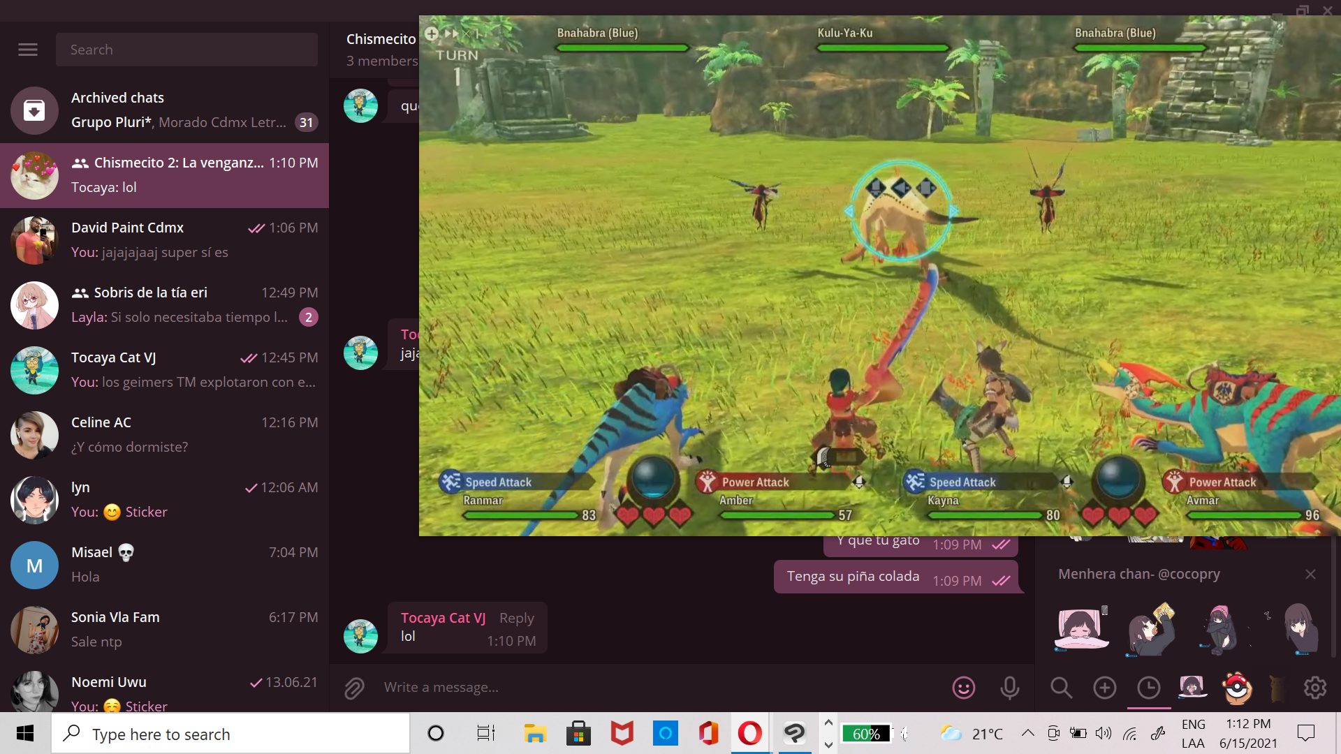Open the David Paint Cdmx chat
The image size is (1341, 754).
click(164, 240)
